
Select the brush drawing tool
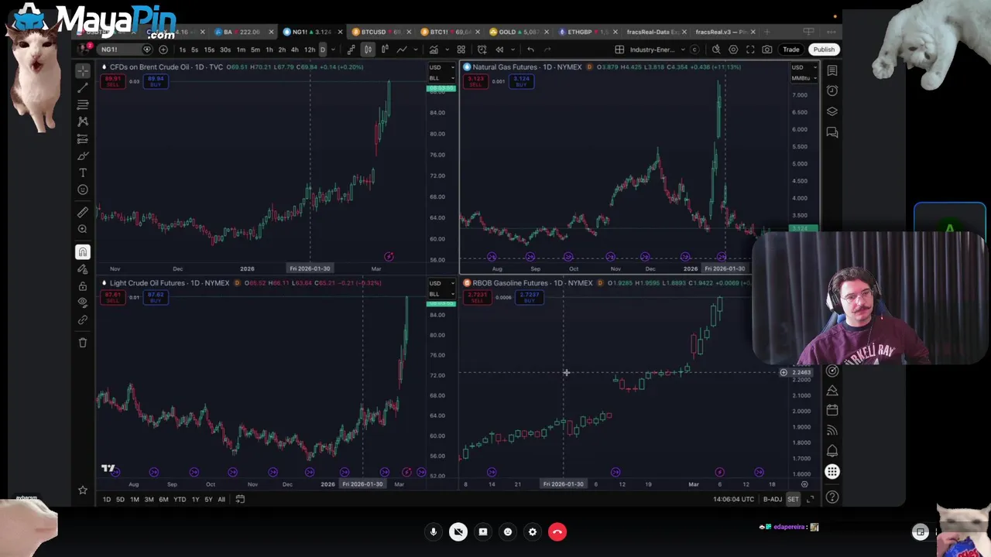click(83, 155)
